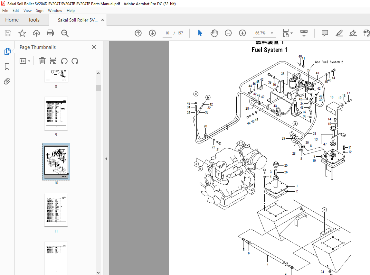Click See Fuel System 2 reference
370x275 pixels.
[329, 62]
